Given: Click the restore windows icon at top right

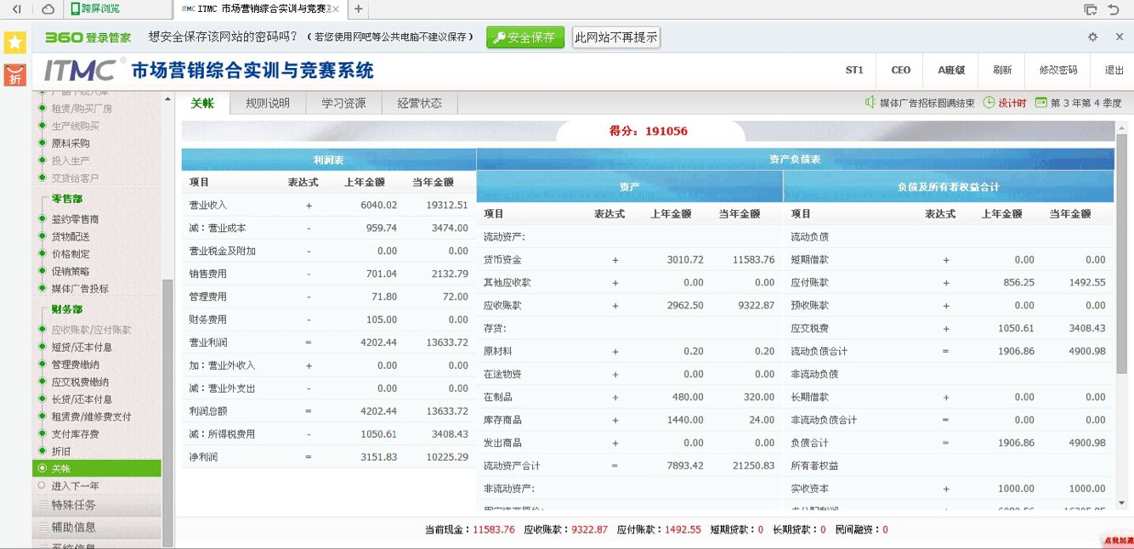Looking at the screenshot, I should [1091, 9].
